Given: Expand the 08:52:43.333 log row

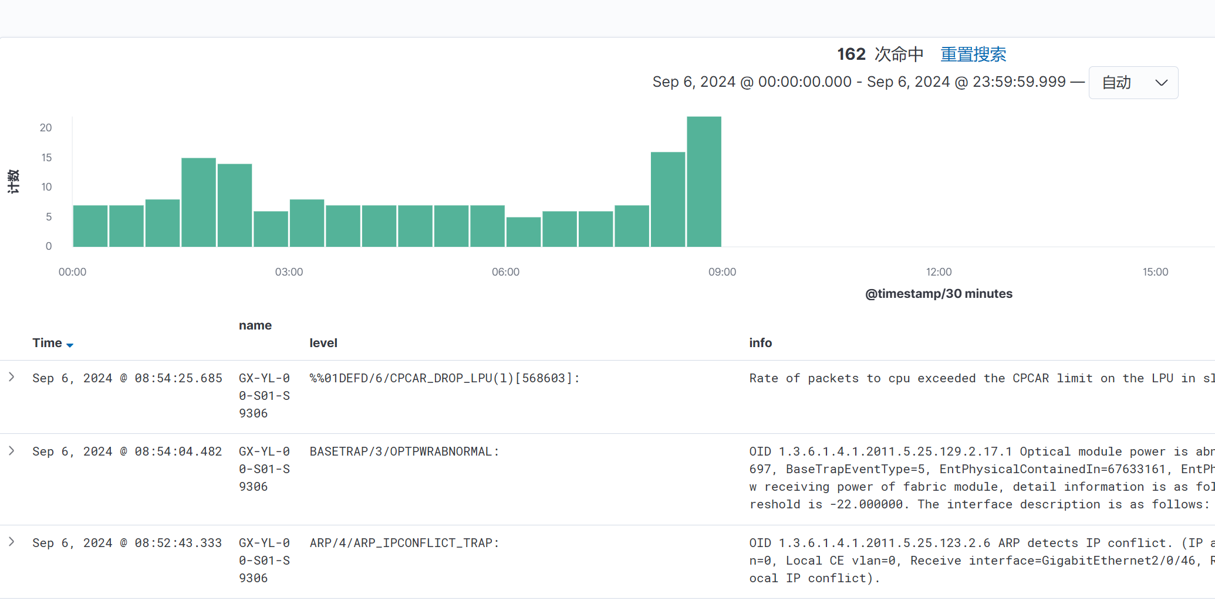Looking at the screenshot, I should (x=12, y=542).
